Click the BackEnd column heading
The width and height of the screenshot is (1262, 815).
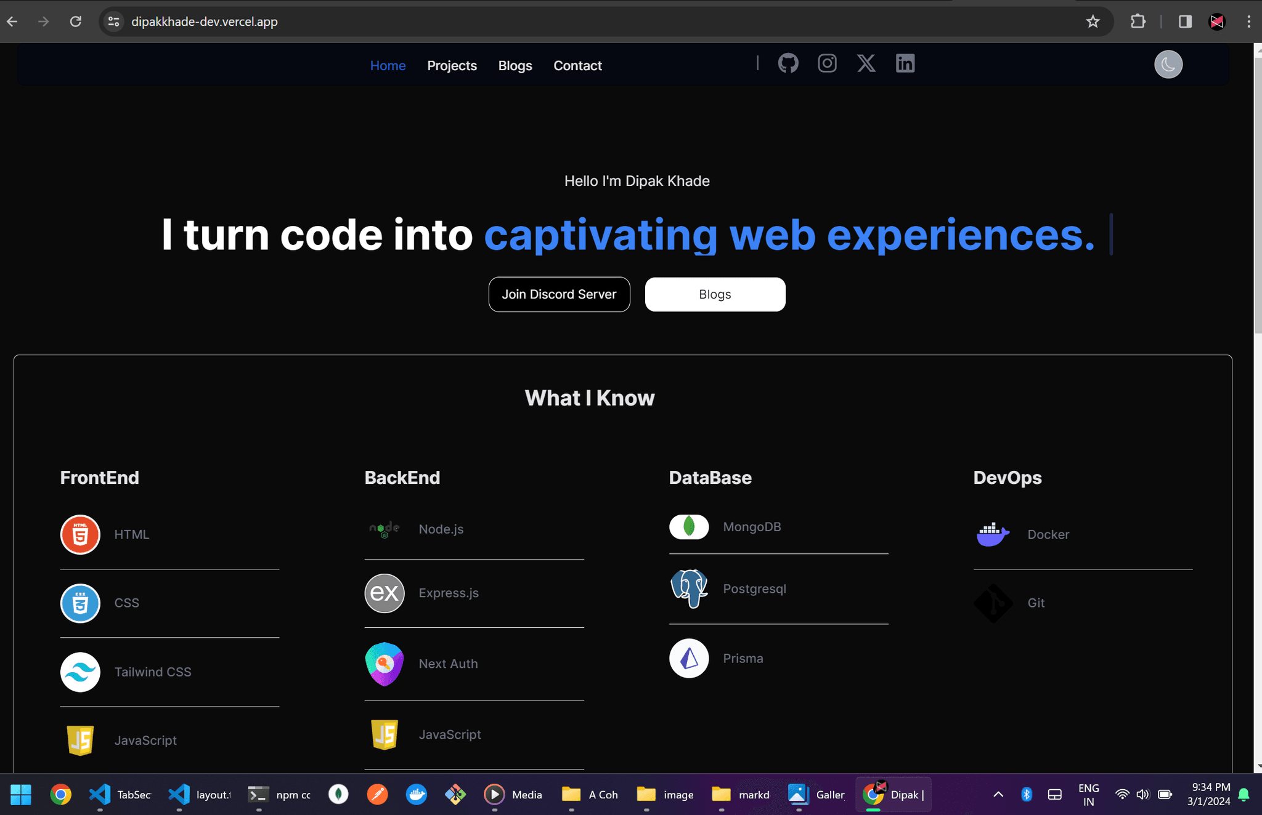(402, 478)
